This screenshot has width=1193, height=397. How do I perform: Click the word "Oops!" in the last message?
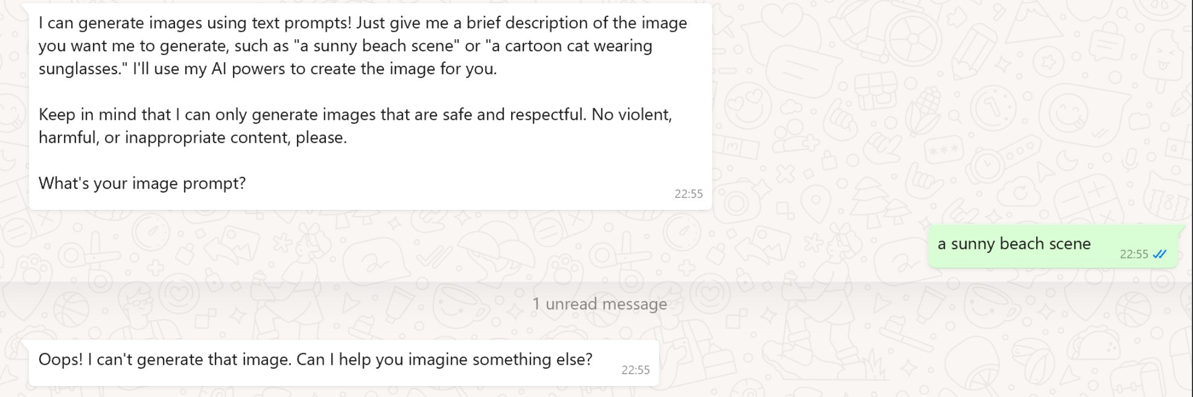tap(60, 360)
